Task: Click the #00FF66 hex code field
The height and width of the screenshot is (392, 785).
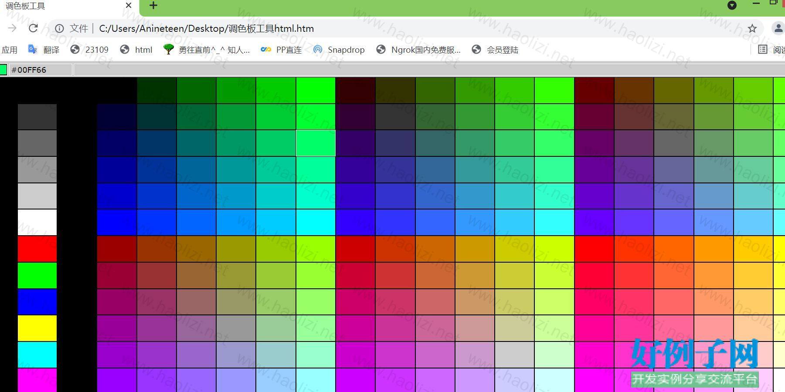Action: (41, 70)
